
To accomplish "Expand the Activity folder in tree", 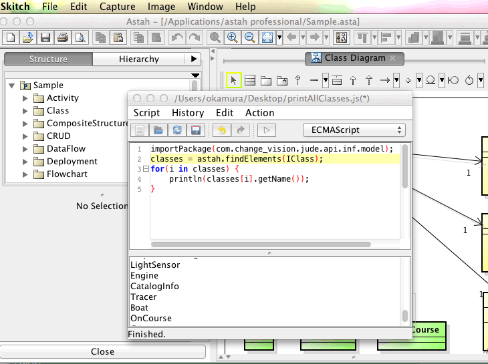I will pos(25,98).
